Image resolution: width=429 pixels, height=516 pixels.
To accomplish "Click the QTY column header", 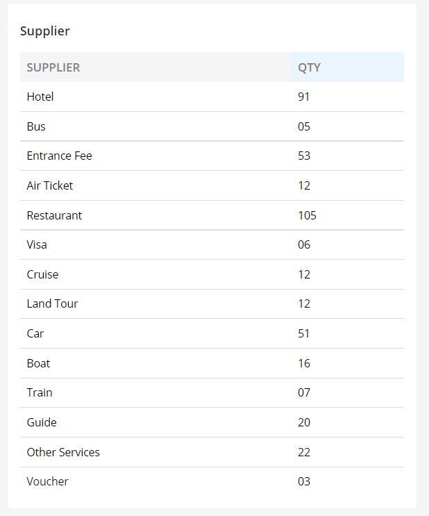I will (347, 67).
